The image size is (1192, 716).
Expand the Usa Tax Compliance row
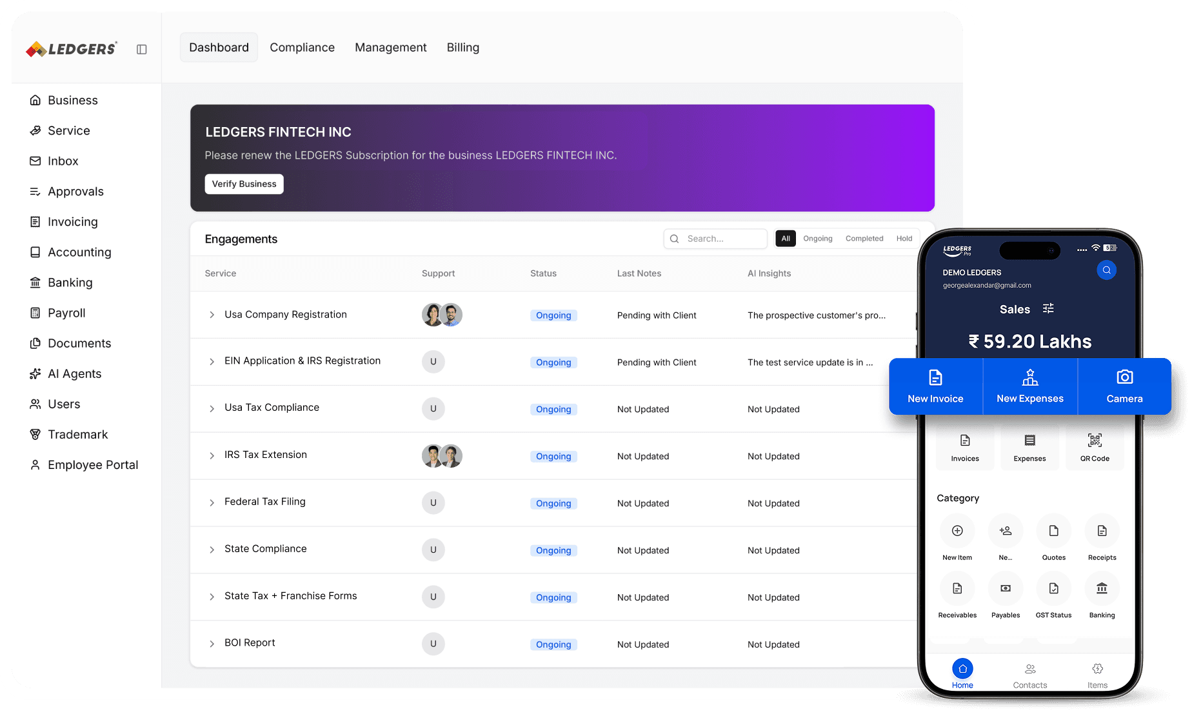click(x=212, y=409)
